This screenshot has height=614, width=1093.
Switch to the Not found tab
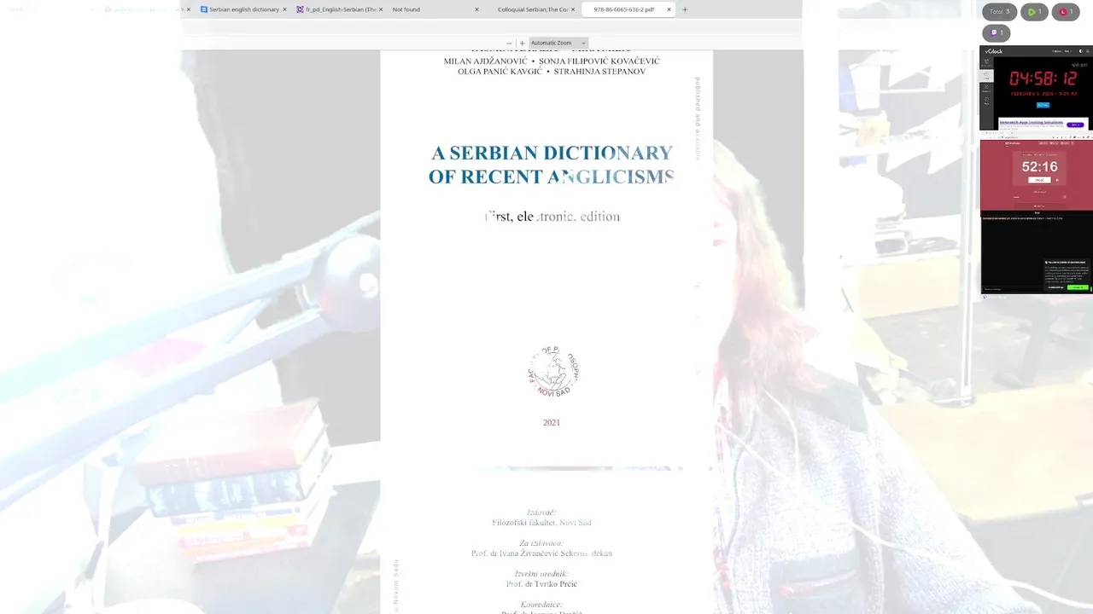[x=435, y=9]
